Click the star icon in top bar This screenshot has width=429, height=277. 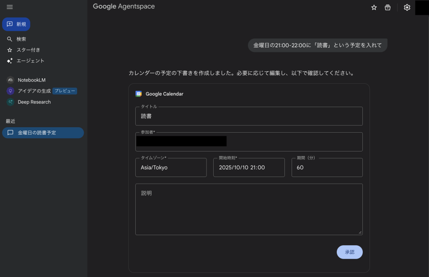(x=374, y=8)
